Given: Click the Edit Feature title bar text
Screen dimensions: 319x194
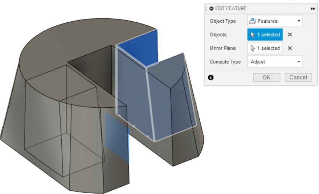Looking at the screenshot, I should (231, 9).
